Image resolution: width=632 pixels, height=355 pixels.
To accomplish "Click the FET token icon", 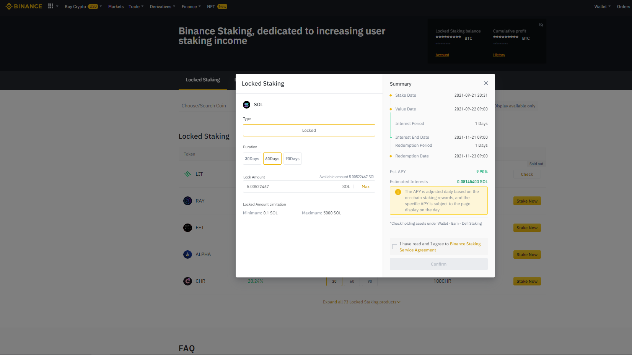I will (187, 228).
